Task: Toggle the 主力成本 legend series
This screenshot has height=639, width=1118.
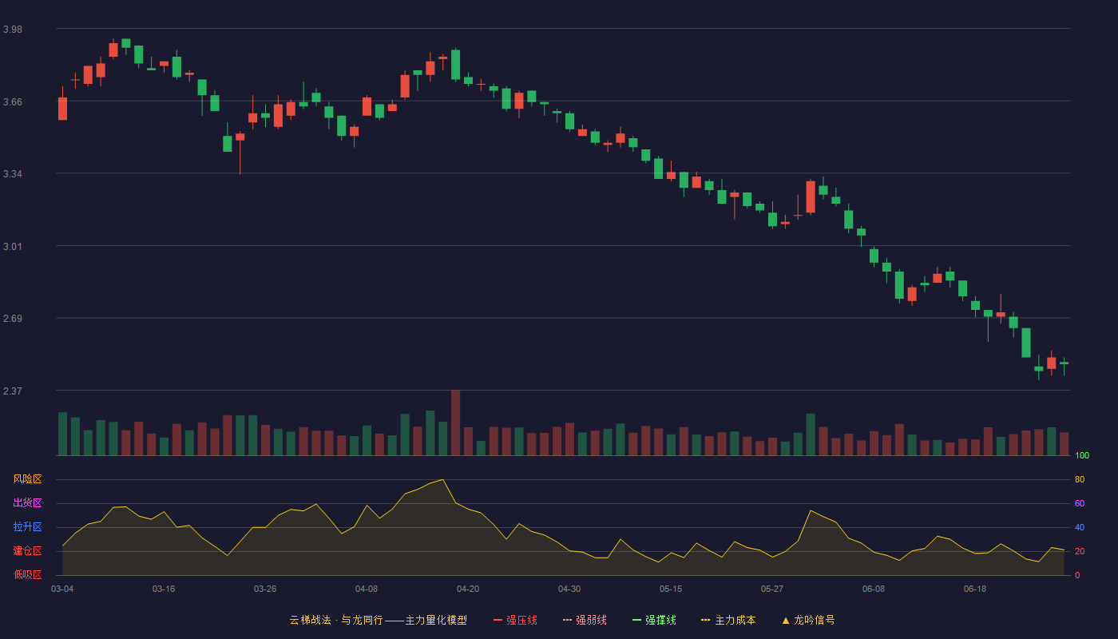Action: 728,620
